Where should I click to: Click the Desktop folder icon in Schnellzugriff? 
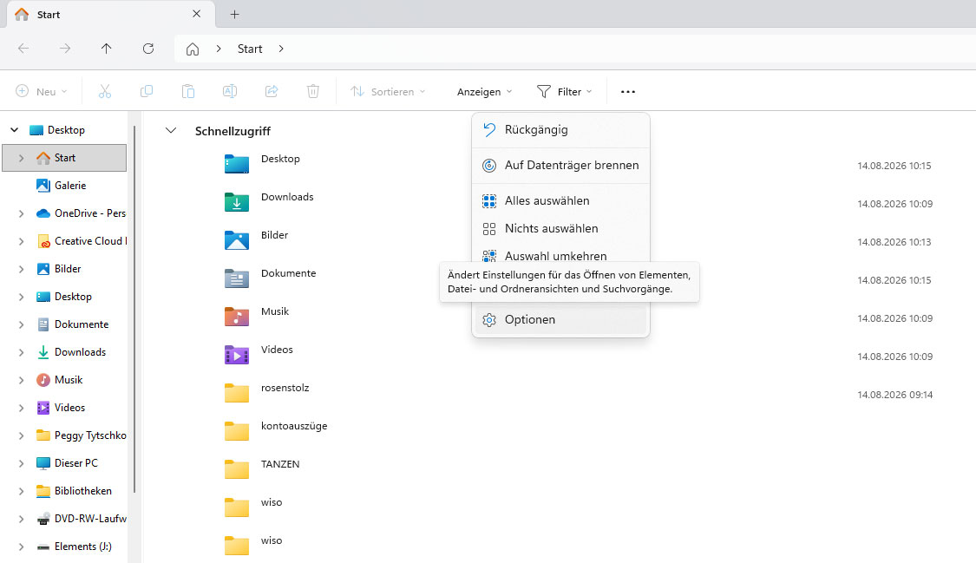(237, 164)
